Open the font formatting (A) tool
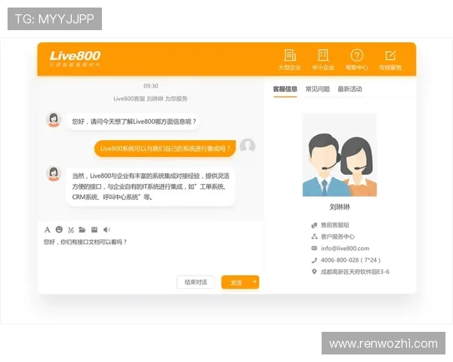 tap(47, 229)
